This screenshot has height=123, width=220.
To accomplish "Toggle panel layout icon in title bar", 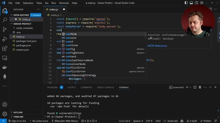I will [191, 3].
